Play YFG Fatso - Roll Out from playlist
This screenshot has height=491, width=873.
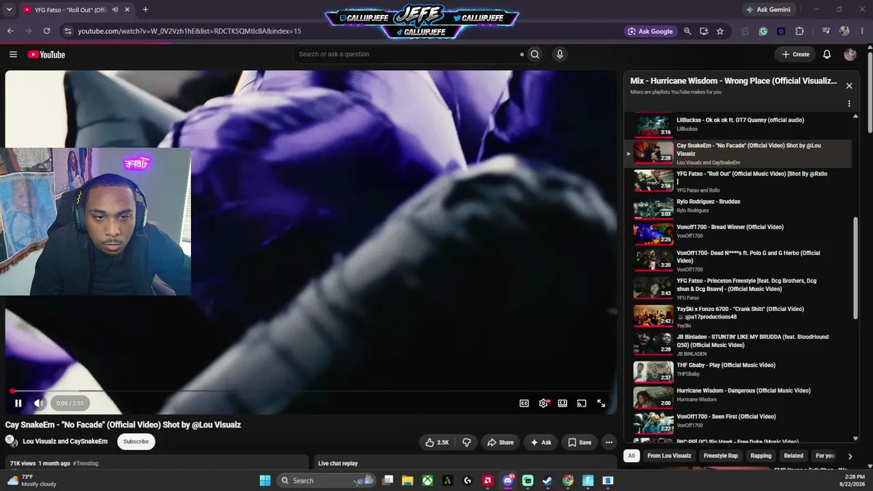click(738, 181)
